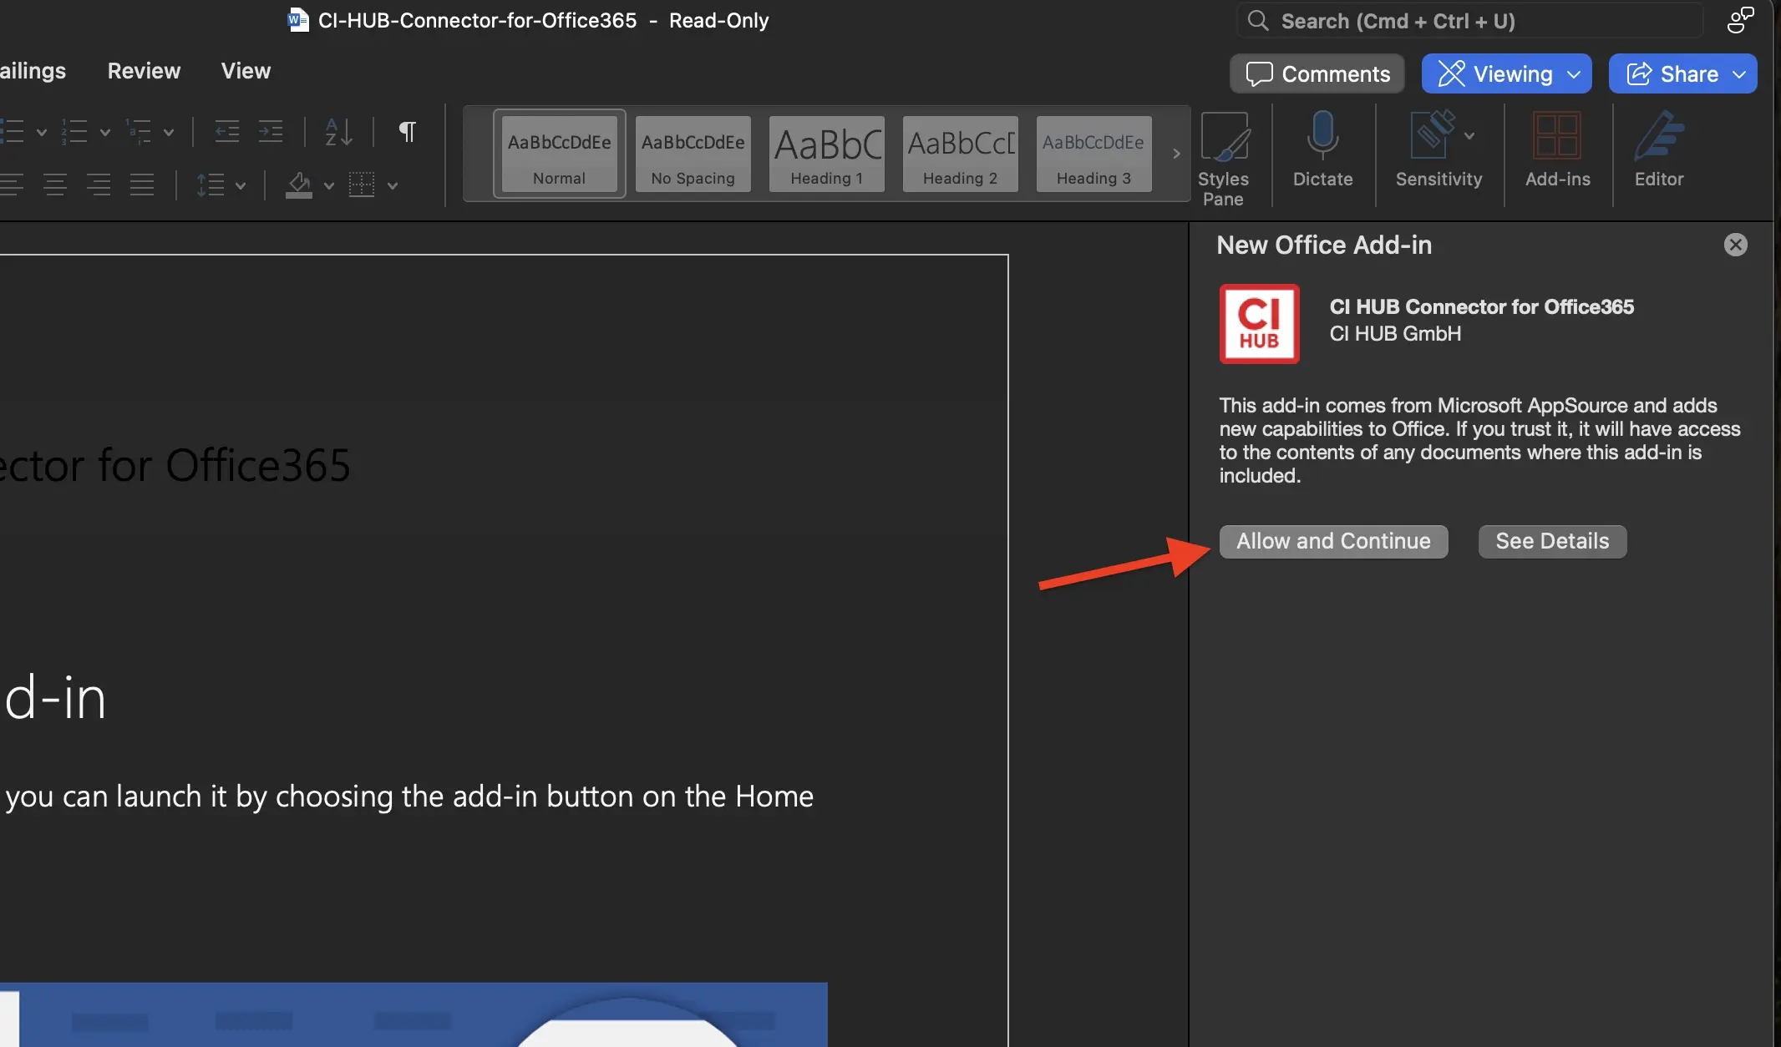
Task: Open the Line Spacing dropdown arrow
Action: point(241,185)
